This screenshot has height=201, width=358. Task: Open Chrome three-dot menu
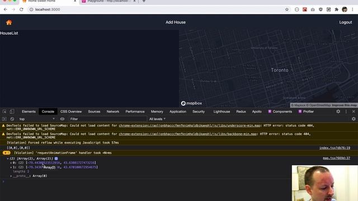point(352,9)
